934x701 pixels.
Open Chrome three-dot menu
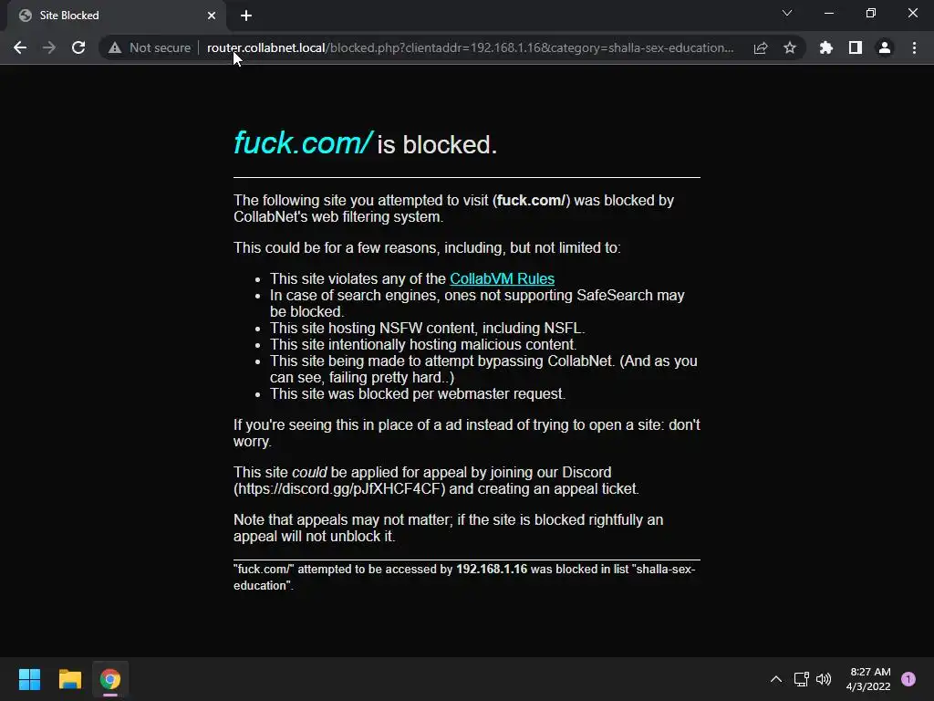point(914,47)
